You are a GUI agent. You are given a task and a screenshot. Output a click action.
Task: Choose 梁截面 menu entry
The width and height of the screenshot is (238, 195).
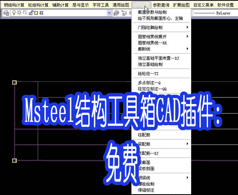click(161, 163)
